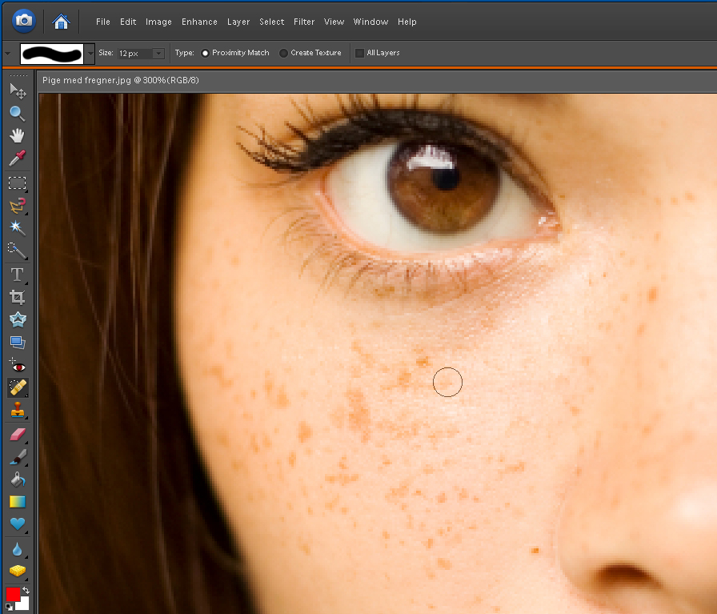The width and height of the screenshot is (717, 614).
Task: Click the Home welcome screen icon
Action: pos(60,21)
